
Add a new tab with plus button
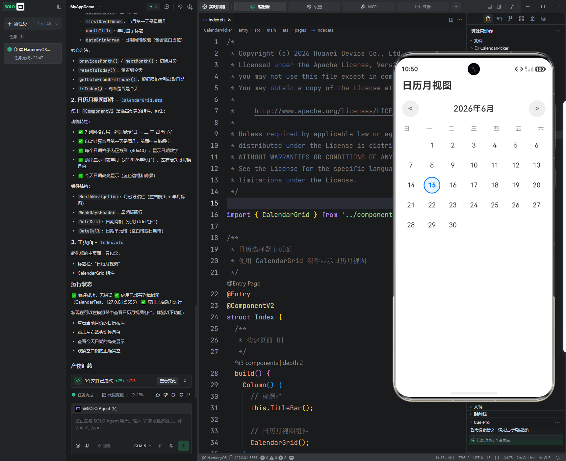456,7
